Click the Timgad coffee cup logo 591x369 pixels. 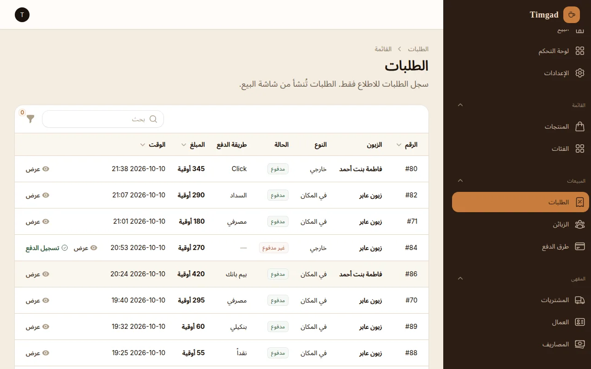(x=572, y=15)
